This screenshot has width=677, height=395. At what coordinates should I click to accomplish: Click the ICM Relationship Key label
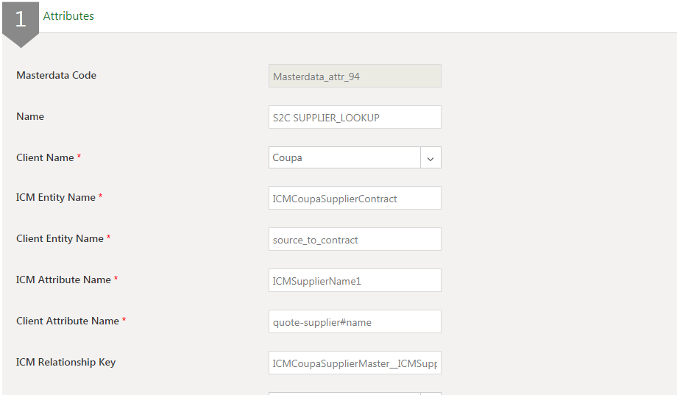click(x=65, y=362)
